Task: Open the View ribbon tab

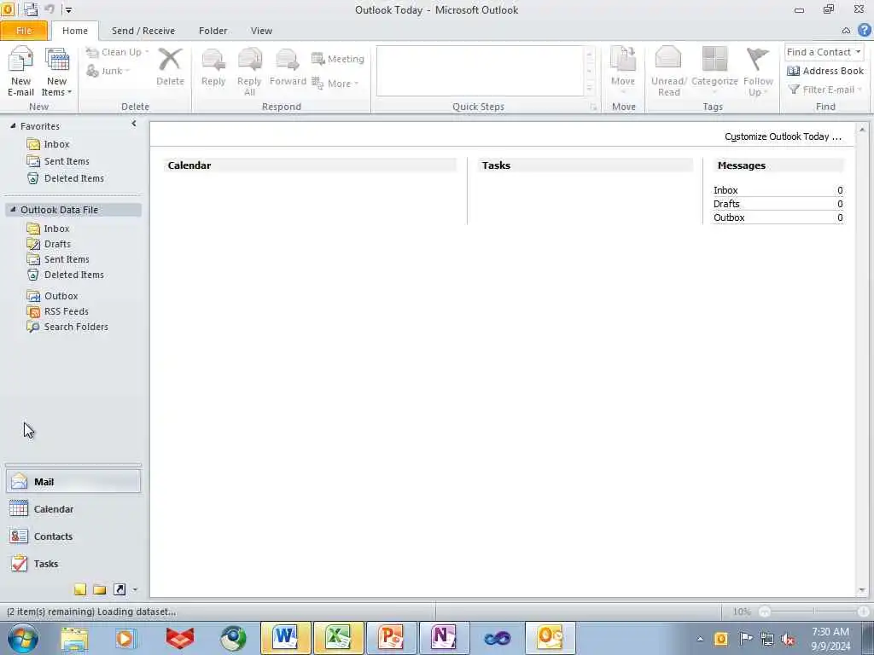Action: [261, 31]
